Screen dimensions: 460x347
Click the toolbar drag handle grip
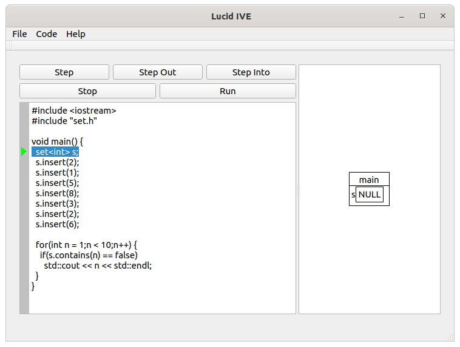(x=10, y=46)
